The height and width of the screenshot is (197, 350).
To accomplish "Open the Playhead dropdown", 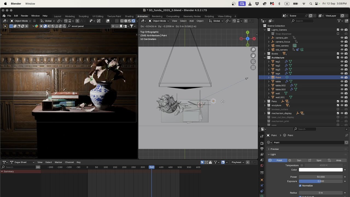I will point(238,162).
